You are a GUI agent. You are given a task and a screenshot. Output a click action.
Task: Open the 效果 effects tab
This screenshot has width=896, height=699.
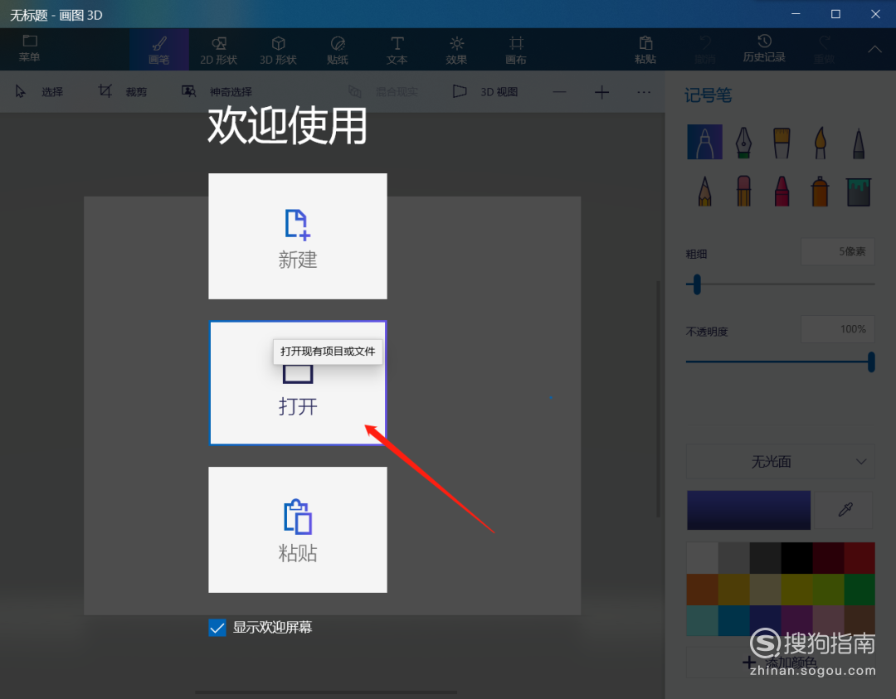[456, 50]
